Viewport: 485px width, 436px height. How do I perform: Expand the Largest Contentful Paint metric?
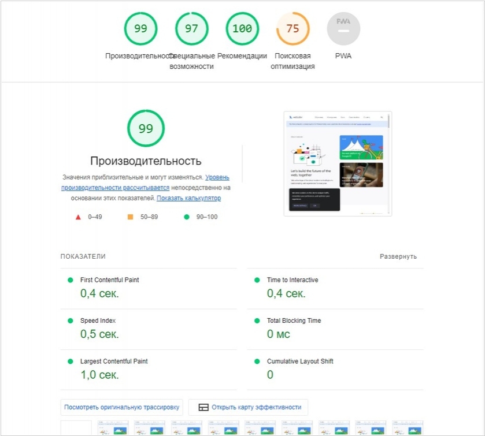[114, 362]
